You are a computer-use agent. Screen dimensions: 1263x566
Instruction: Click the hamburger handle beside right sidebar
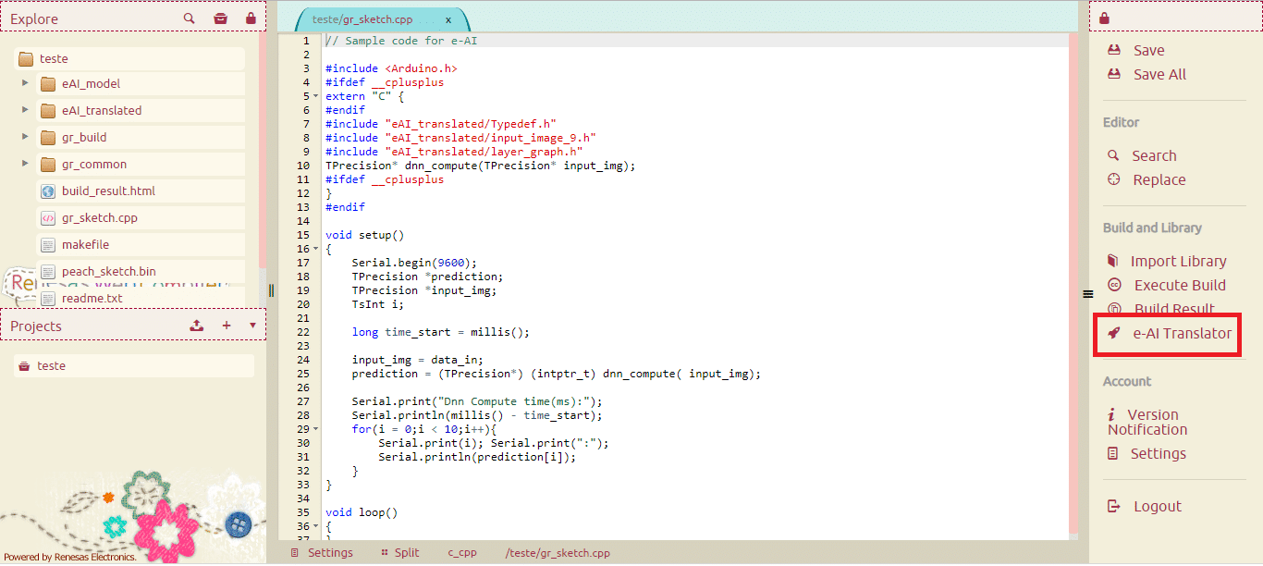click(x=1087, y=294)
